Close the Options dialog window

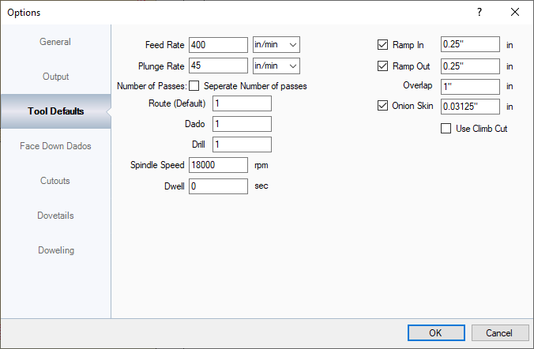coord(515,12)
